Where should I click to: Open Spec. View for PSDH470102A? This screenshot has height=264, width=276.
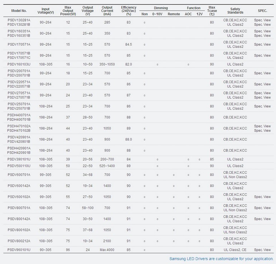tap(262, 126)
